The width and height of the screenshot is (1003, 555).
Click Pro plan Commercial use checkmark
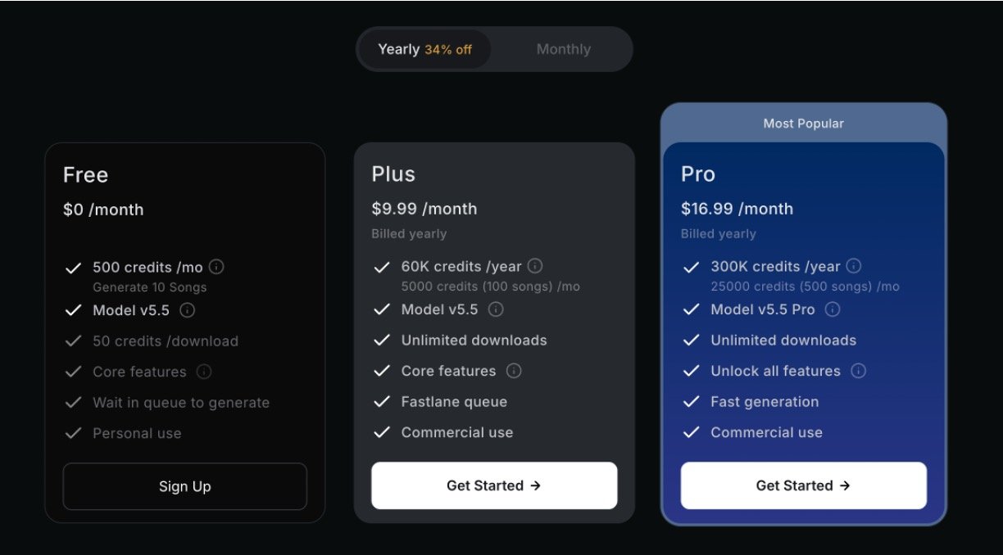click(692, 432)
